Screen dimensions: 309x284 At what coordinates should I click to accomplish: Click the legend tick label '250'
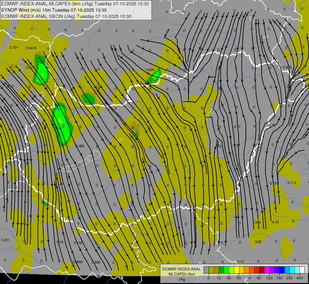289,278
